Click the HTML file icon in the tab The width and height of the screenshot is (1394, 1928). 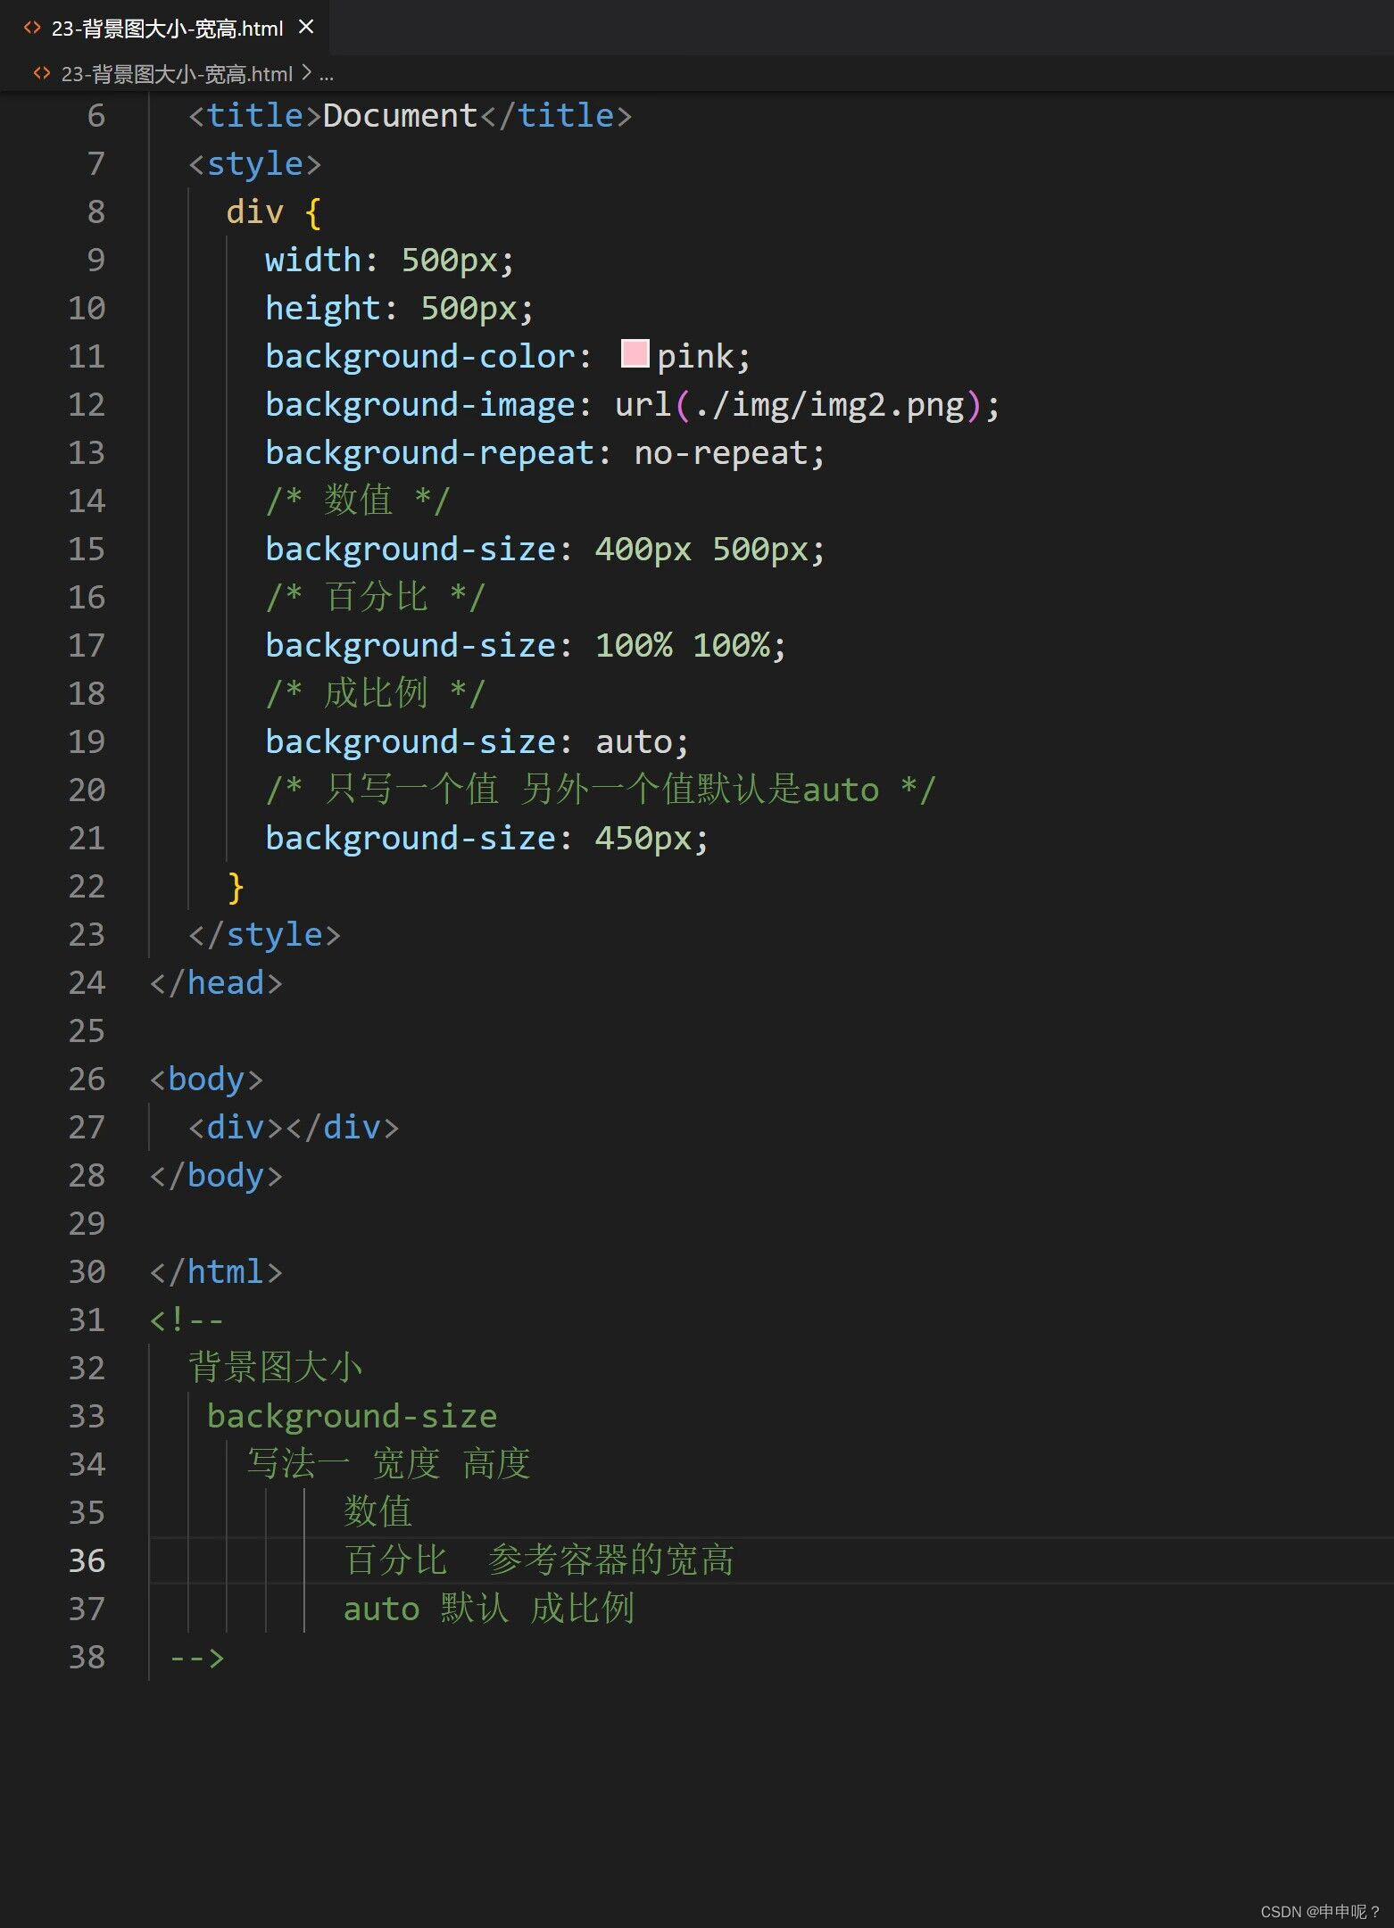click(x=32, y=28)
